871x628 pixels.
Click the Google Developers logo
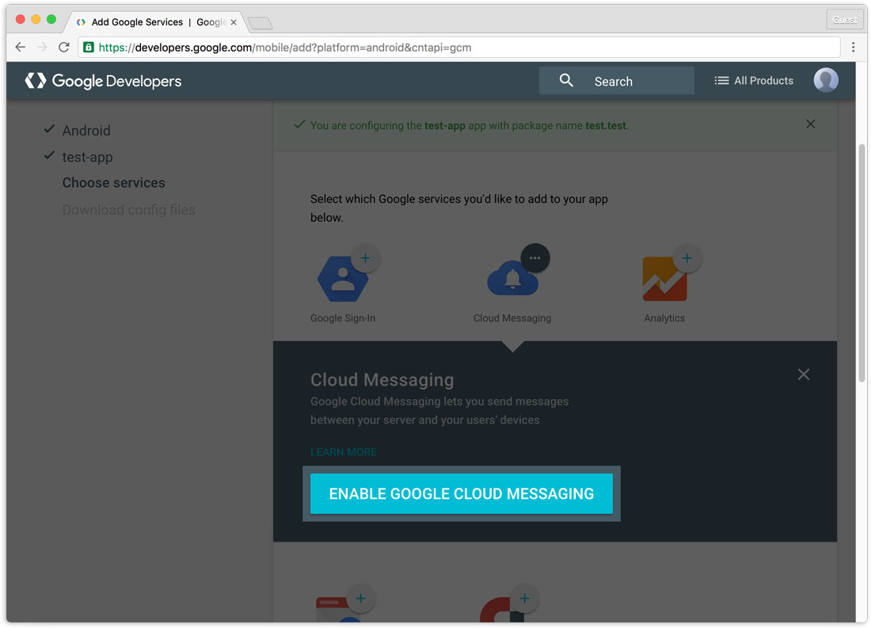(103, 81)
